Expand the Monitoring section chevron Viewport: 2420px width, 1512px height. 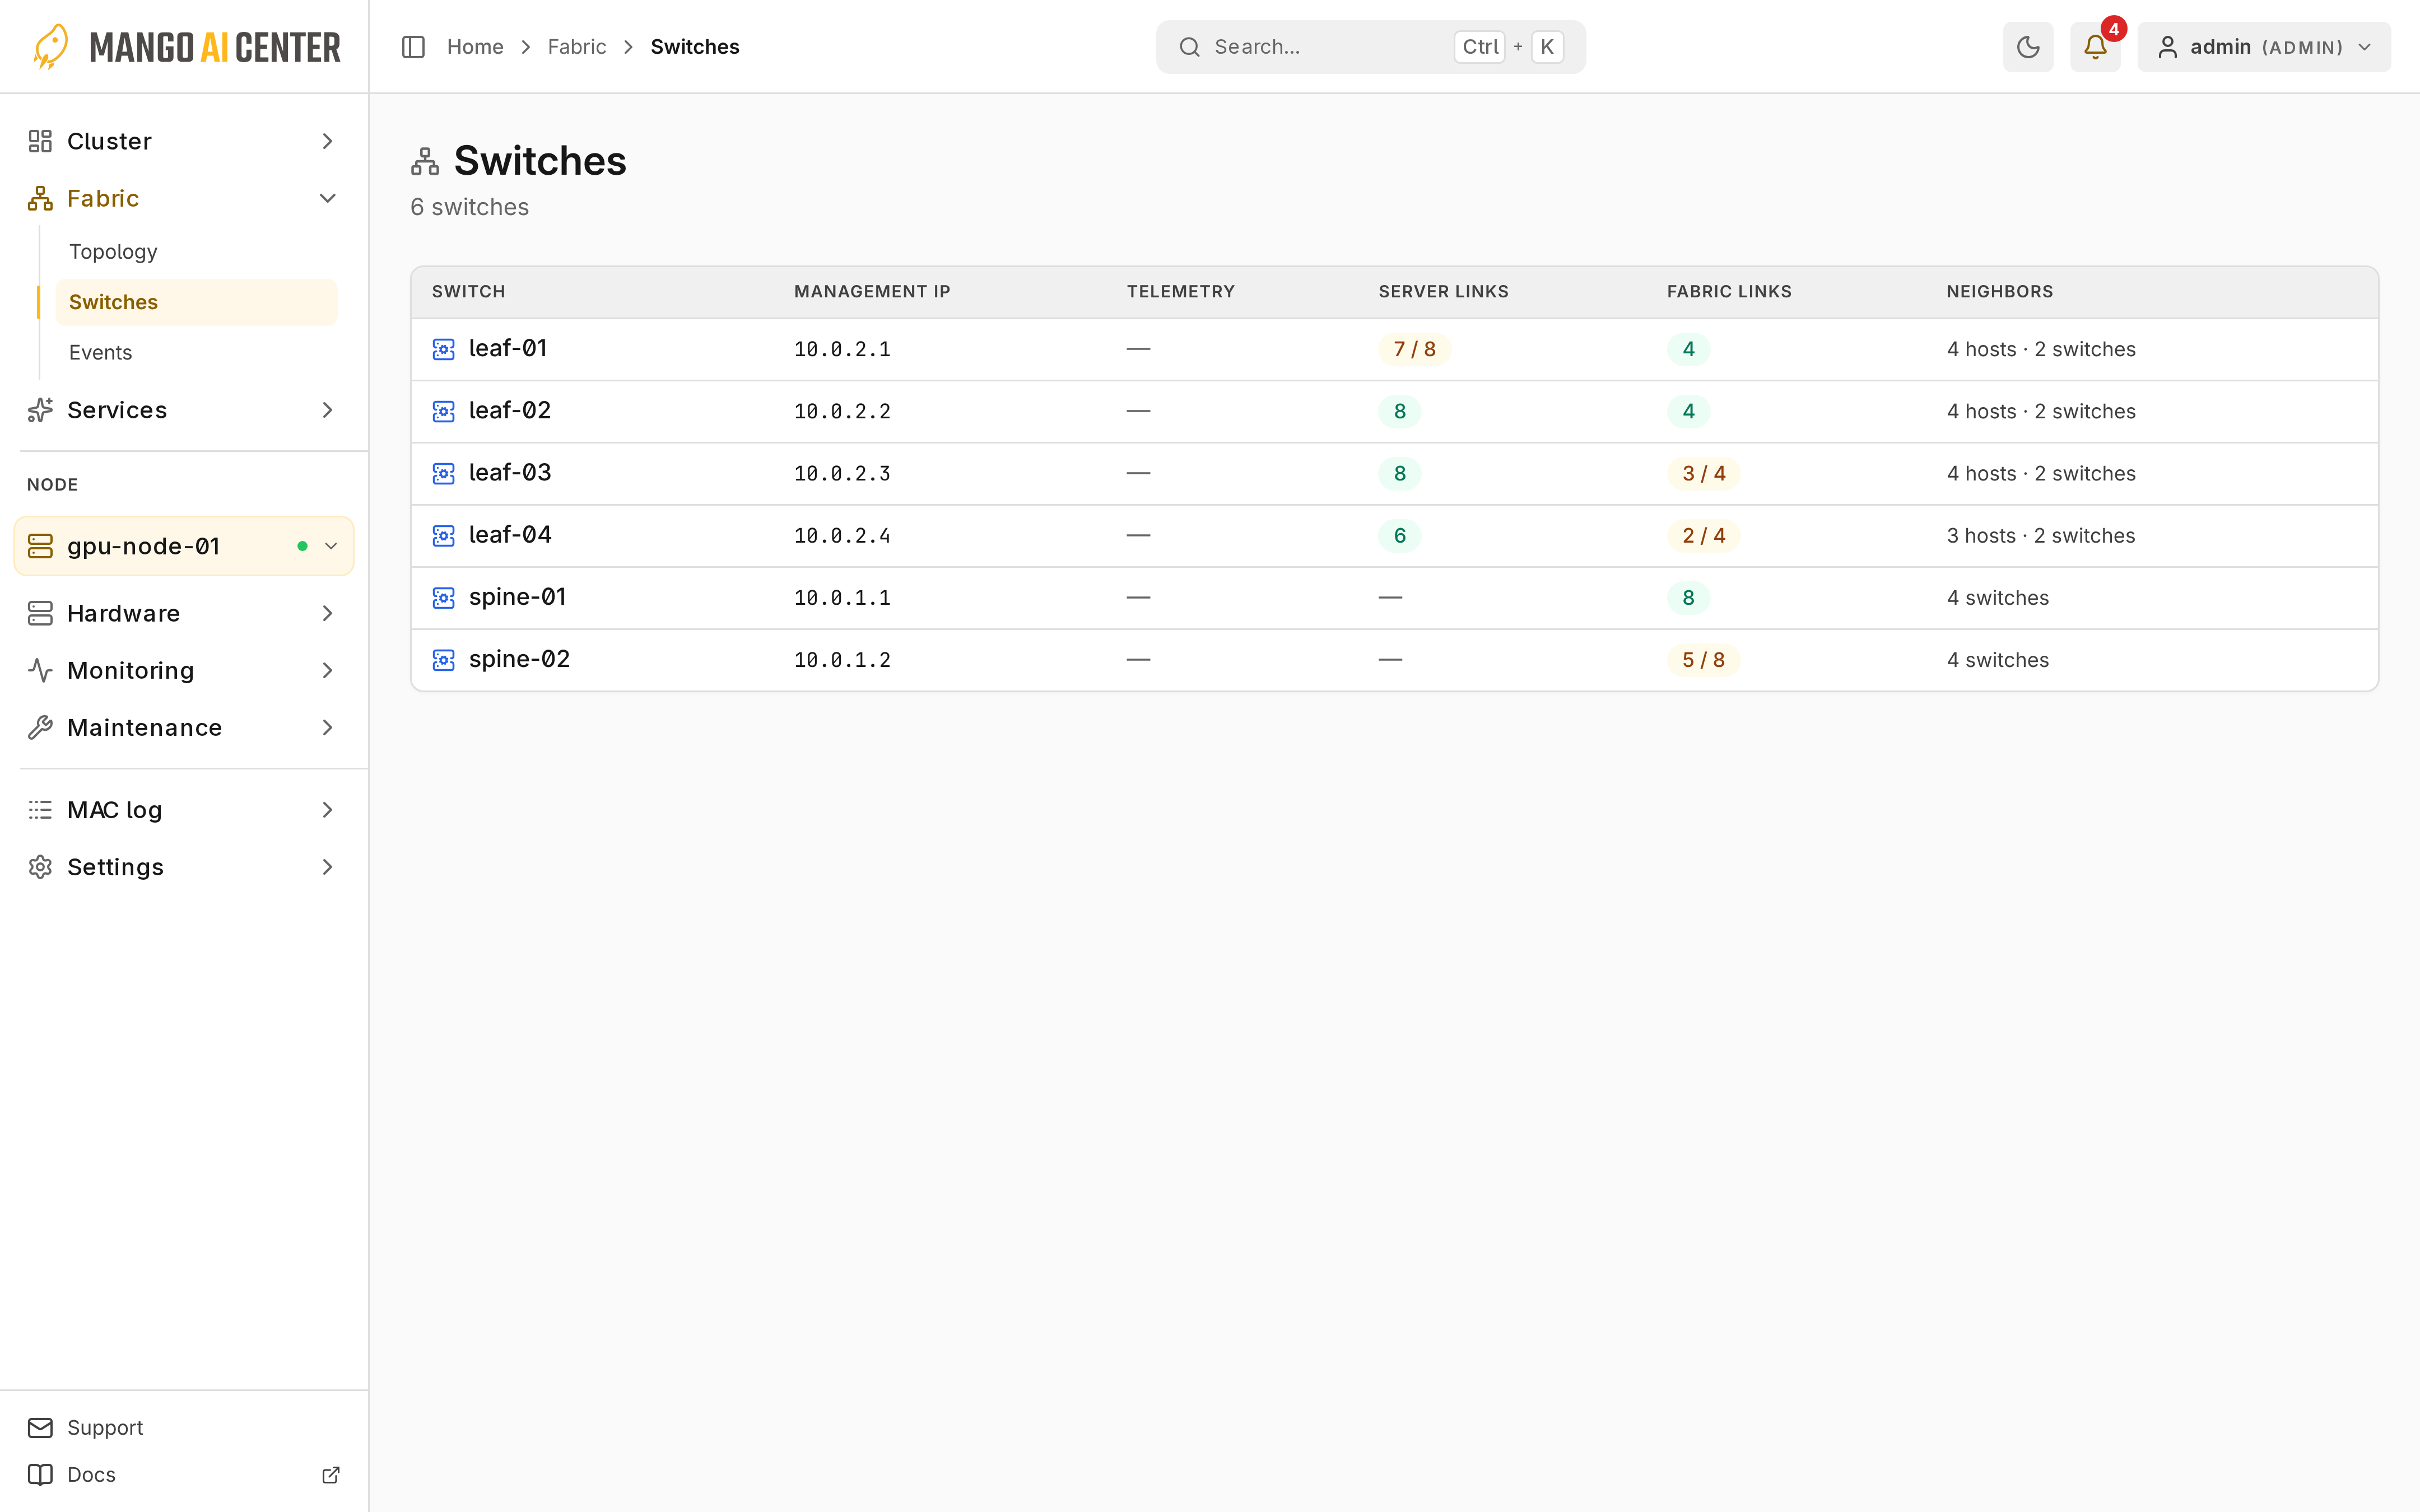[327, 670]
